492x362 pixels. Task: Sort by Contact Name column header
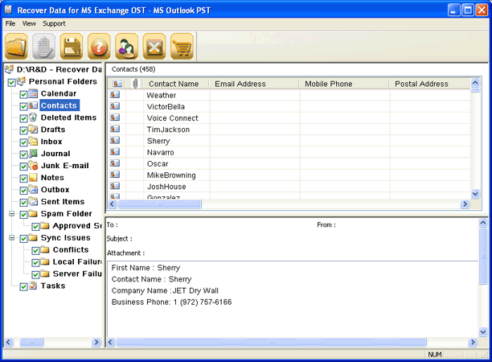[174, 84]
